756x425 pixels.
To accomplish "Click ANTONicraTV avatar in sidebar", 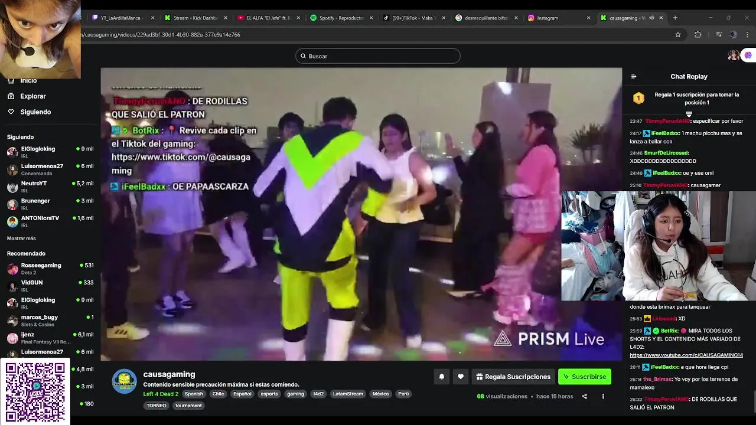I will 12,221.
